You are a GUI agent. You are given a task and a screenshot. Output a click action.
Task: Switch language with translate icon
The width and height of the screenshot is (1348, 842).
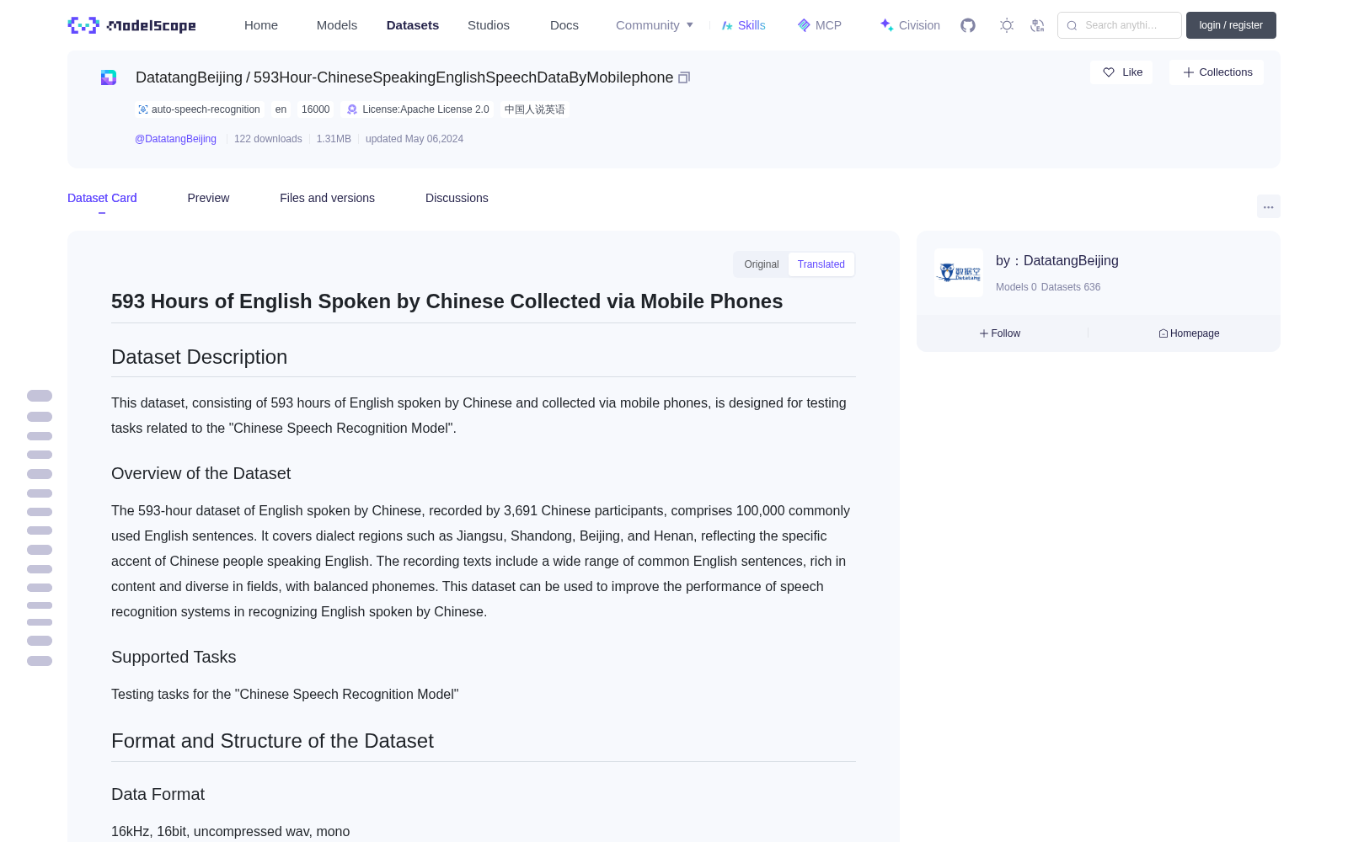(1037, 25)
